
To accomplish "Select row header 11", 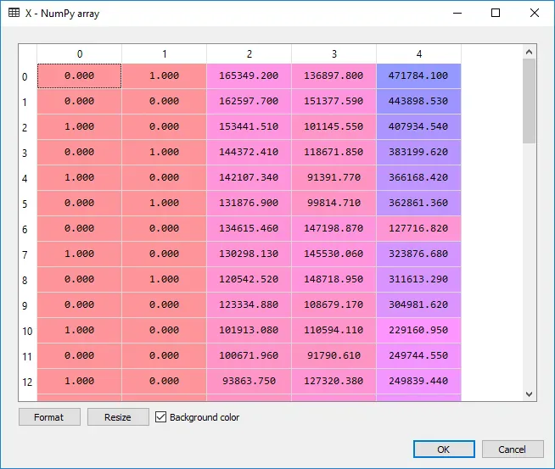I will point(28,356).
